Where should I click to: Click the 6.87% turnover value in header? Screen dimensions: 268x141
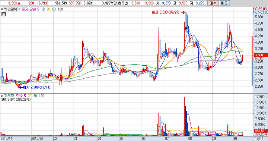coord(88,3)
